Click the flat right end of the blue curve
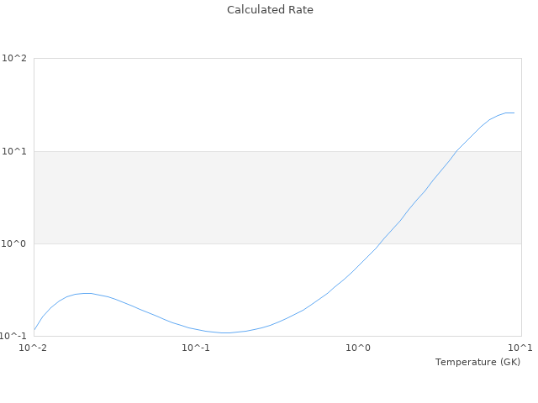This screenshot has width=538, height=403. click(x=509, y=113)
